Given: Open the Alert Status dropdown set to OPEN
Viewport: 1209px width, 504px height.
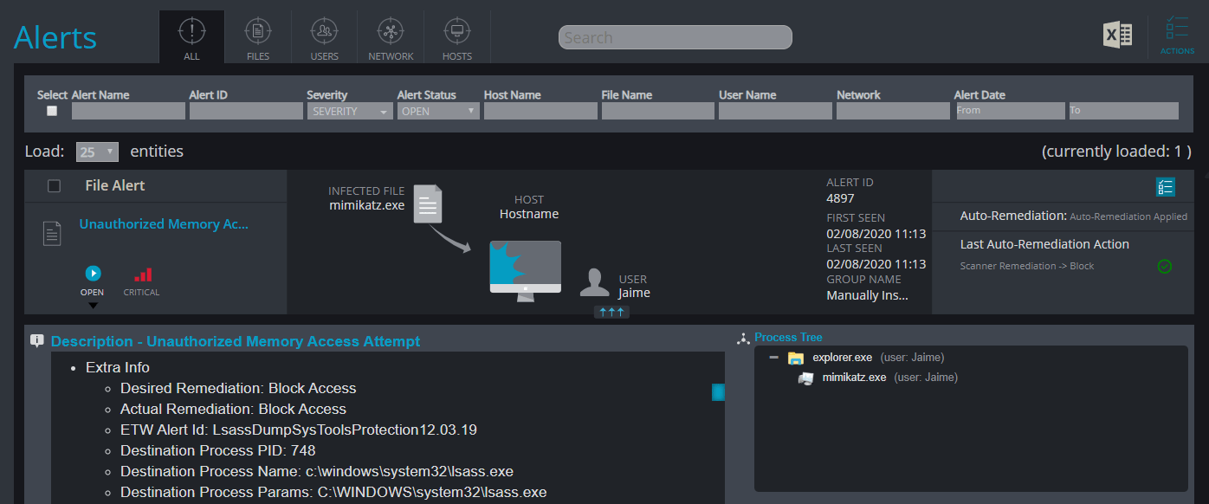Looking at the screenshot, I should coord(437,111).
